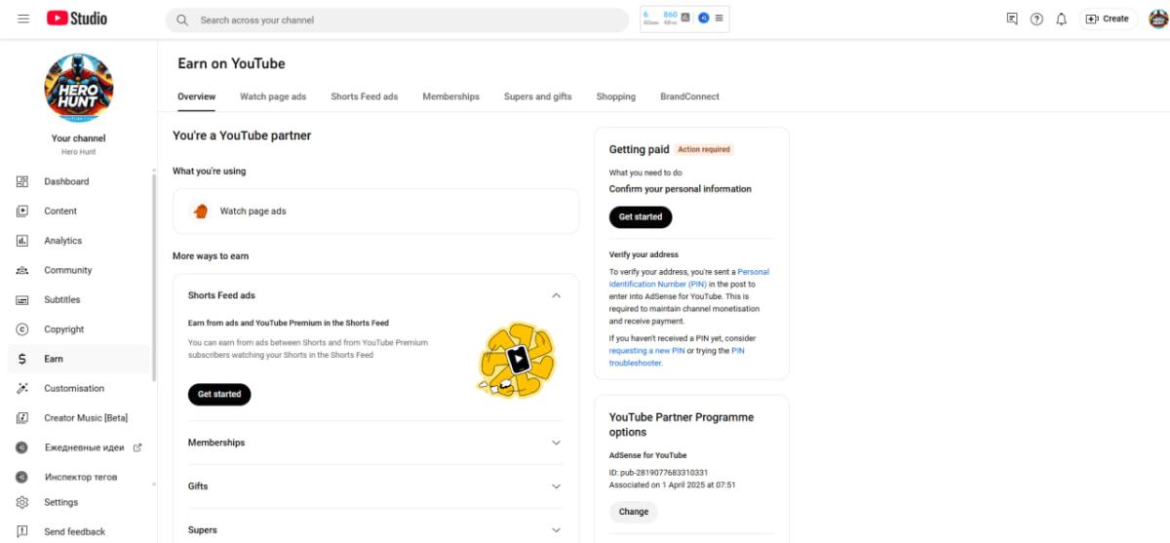
Task: Switch to the Shorts Feed ads tab
Action: click(364, 97)
